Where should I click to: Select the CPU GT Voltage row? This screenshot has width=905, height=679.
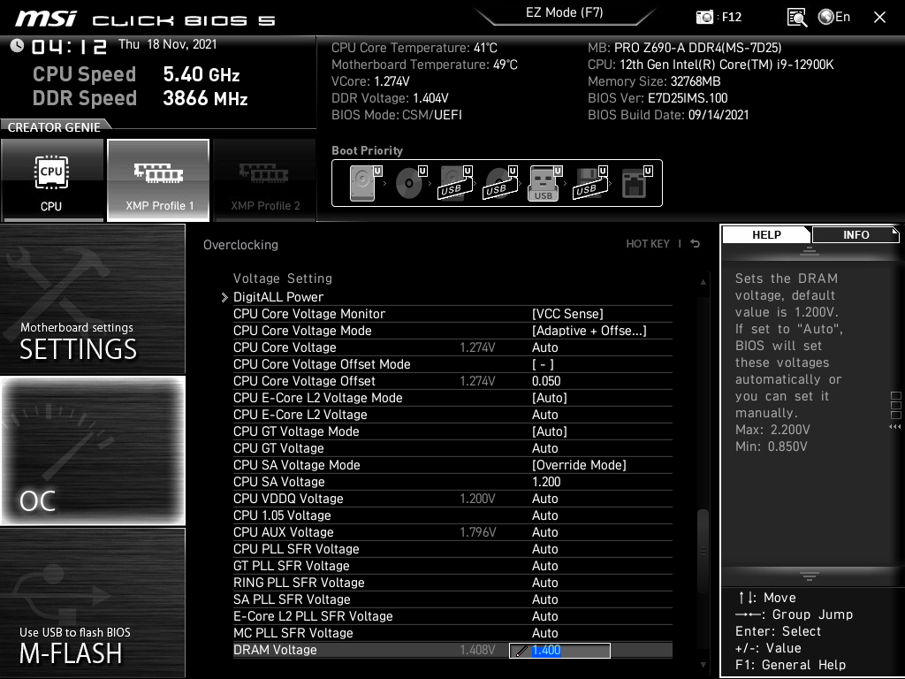452,448
